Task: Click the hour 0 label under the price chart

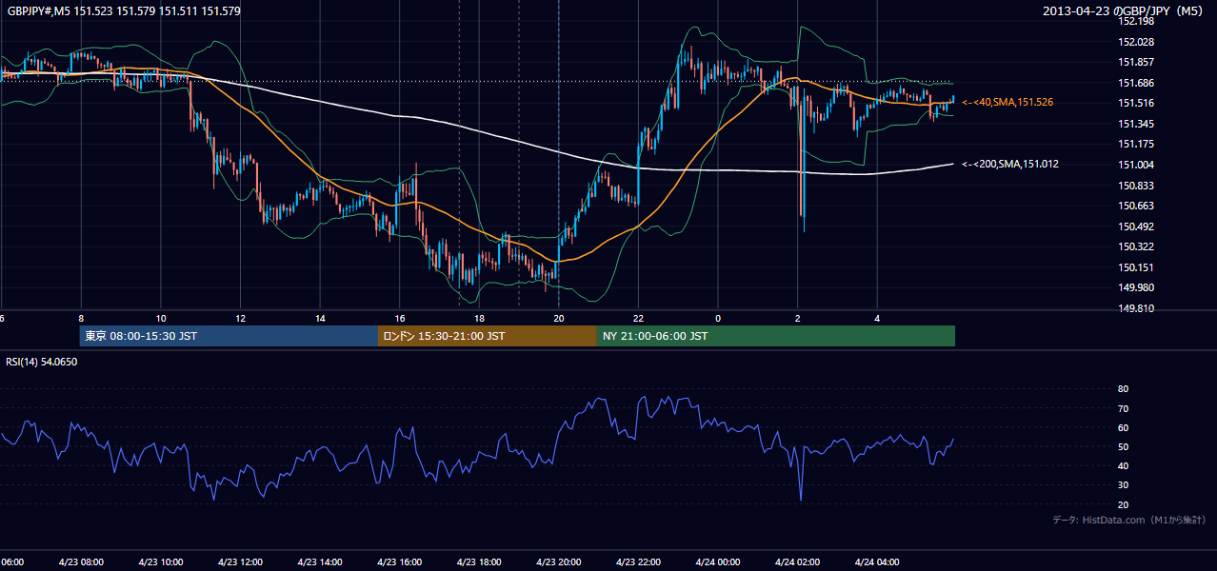Action: tap(718, 318)
